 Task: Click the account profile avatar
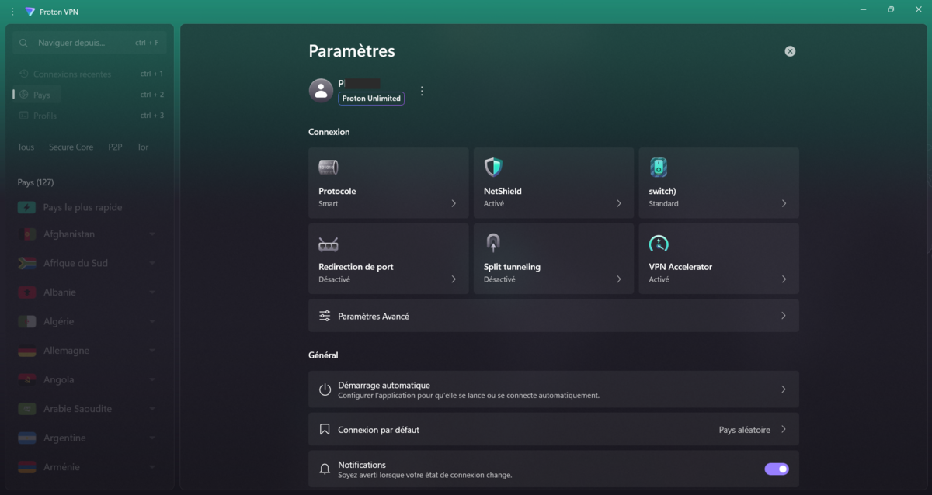(x=321, y=90)
